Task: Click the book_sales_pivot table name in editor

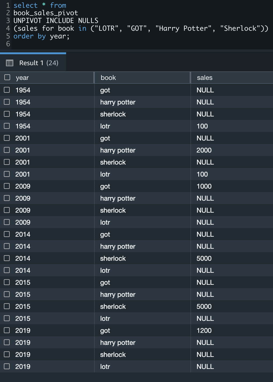Action: coord(46,13)
